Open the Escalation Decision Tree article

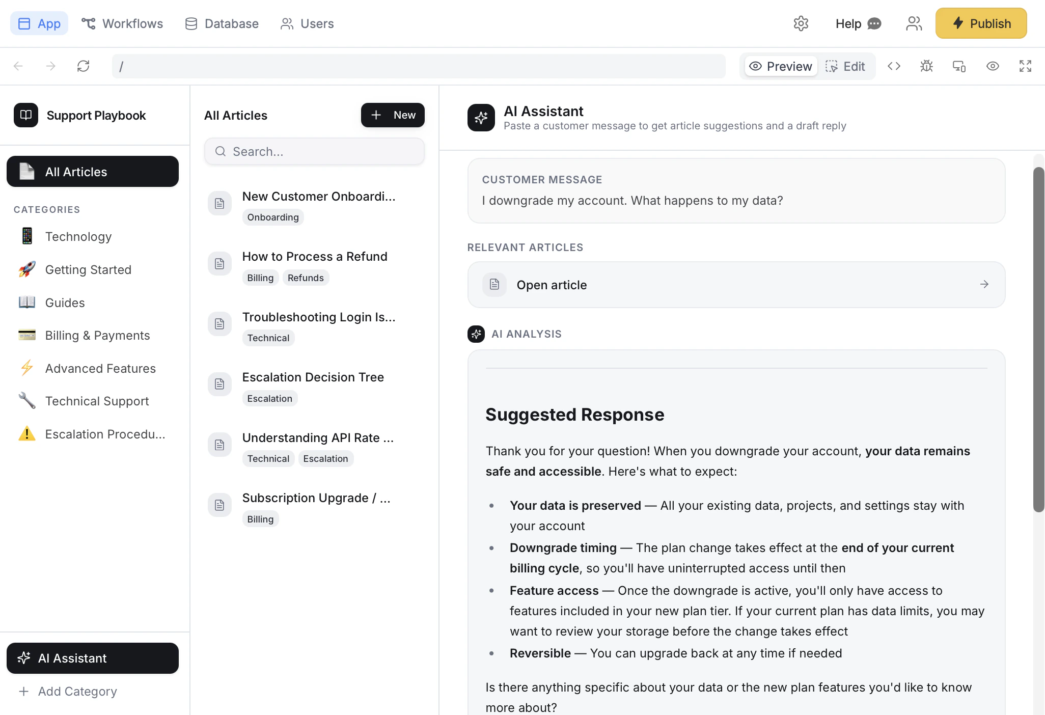[313, 377]
